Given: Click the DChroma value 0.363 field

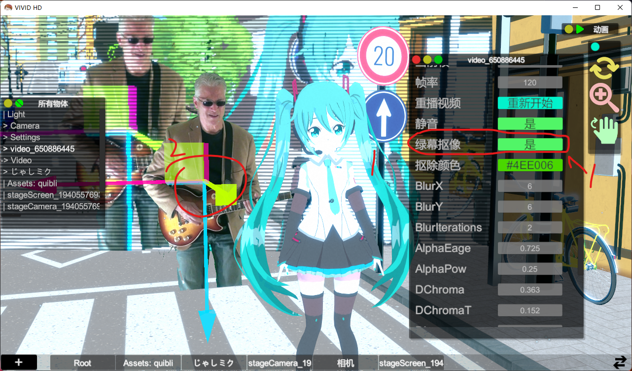Looking at the screenshot, I should (x=530, y=290).
